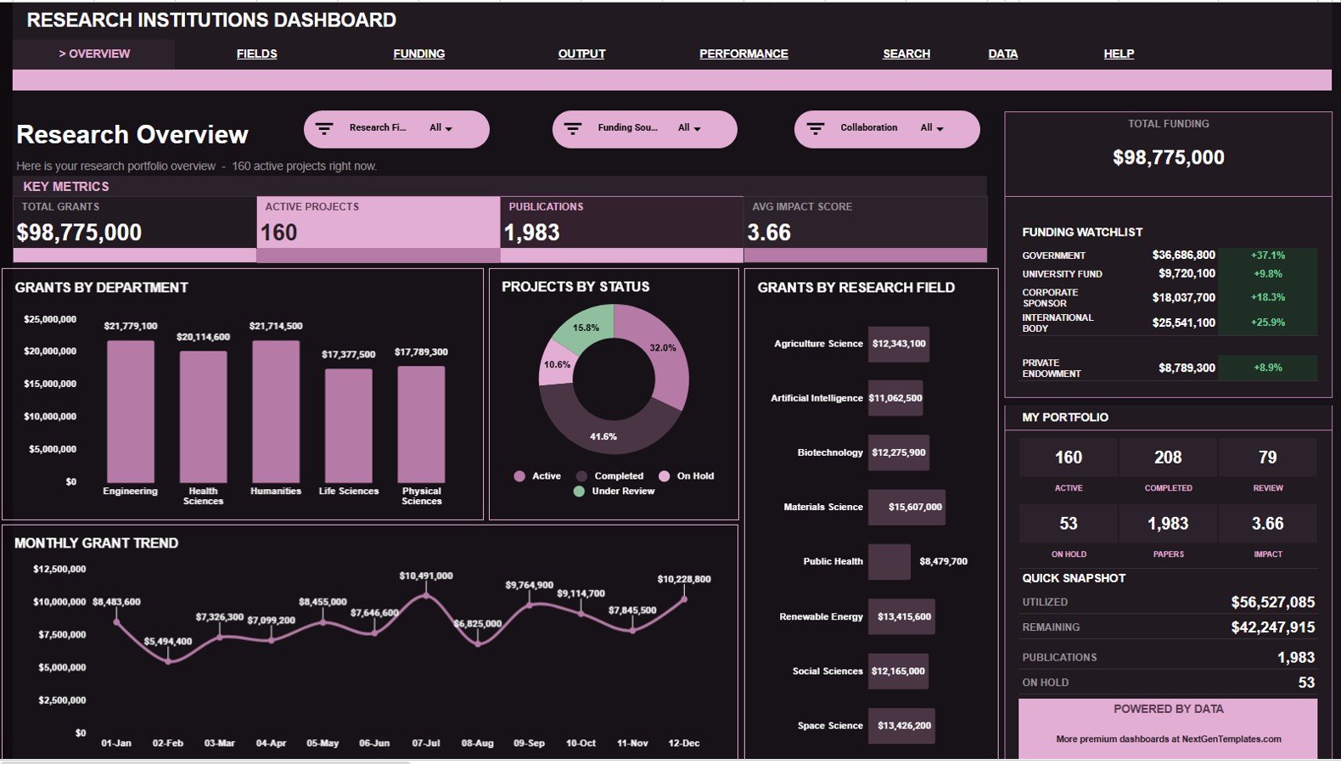This screenshot has height=764, width=1341.
Task: Click the 12-Dec data point on trend line
Action: click(x=684, y=599)
